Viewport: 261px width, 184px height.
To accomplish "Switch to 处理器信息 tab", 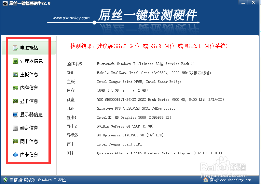I will (x=31, y=61).
